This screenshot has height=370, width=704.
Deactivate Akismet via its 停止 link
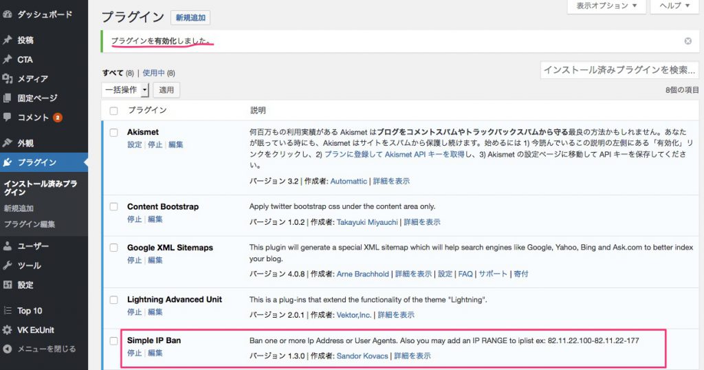[x=155, y=144]
